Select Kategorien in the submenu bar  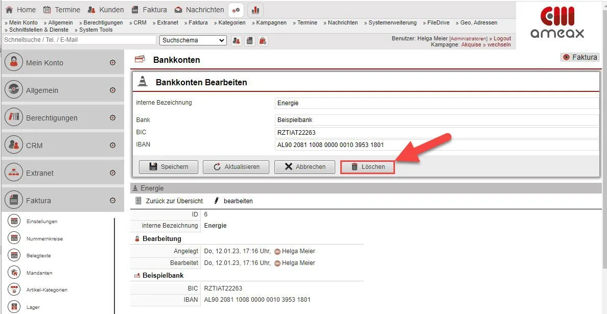(x=231, y=22)
